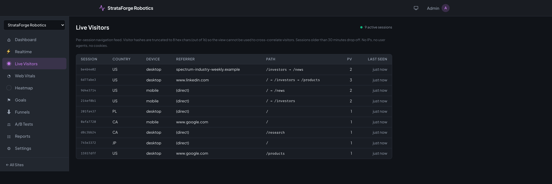The height and width of the screenshot is (184, 552).
Task: Select session 9d4e3714
Action: 88,91
